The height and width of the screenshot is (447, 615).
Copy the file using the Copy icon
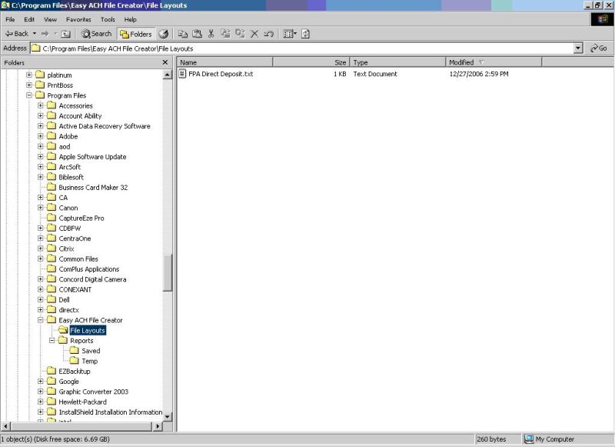(x=184, y=34)
